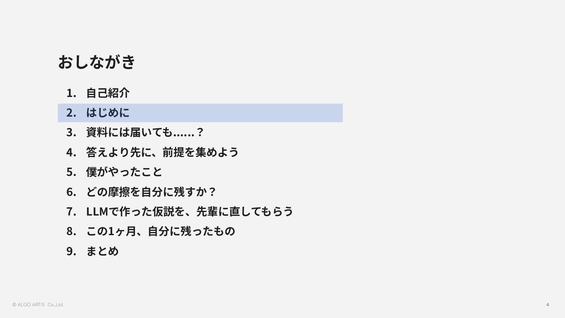Select LLMで作った仮説を、先輩に直してもらう line
This screenshot has height=318, width=565.
point(190,211)
